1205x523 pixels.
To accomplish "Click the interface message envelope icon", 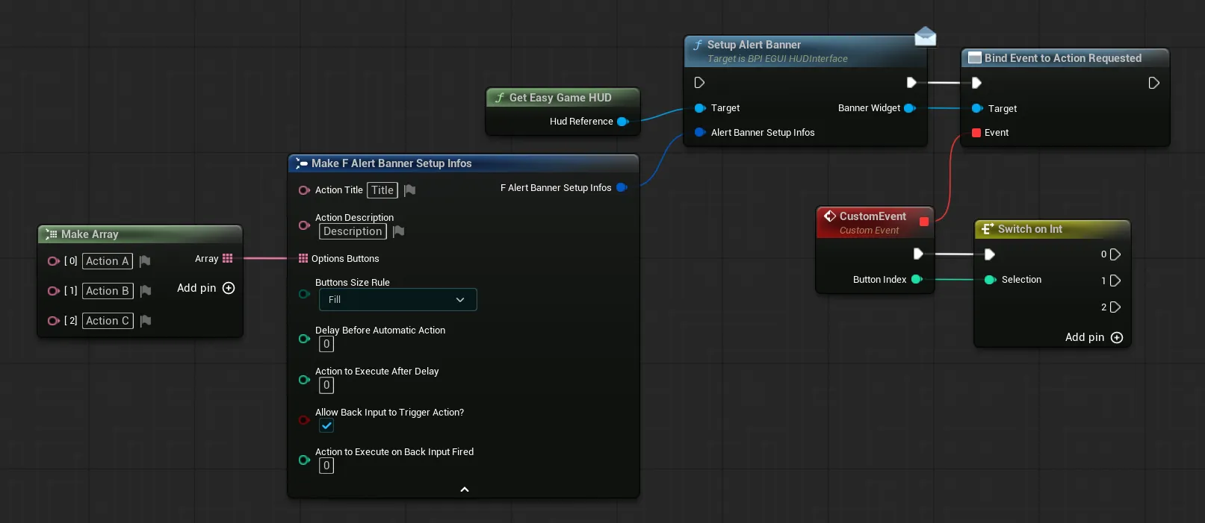I will (926, 36).
